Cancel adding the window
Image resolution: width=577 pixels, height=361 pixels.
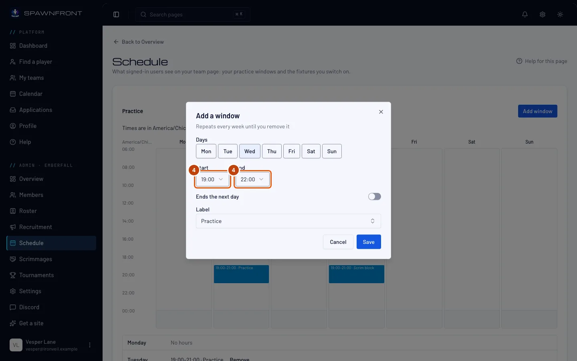(x=338, y=242)
